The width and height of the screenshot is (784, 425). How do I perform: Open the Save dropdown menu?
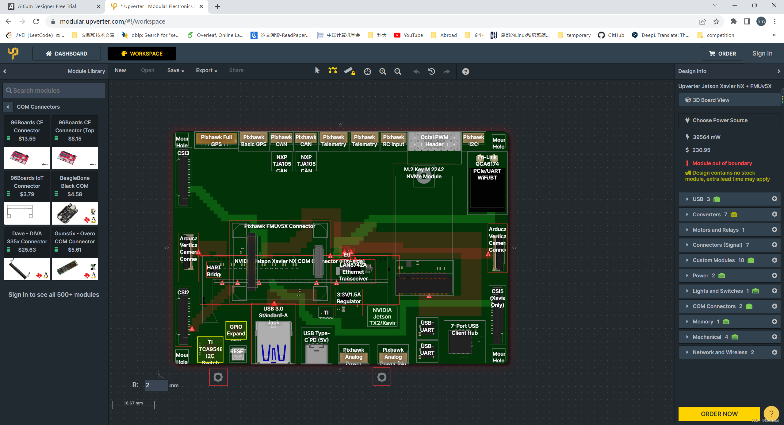(176, 71)
